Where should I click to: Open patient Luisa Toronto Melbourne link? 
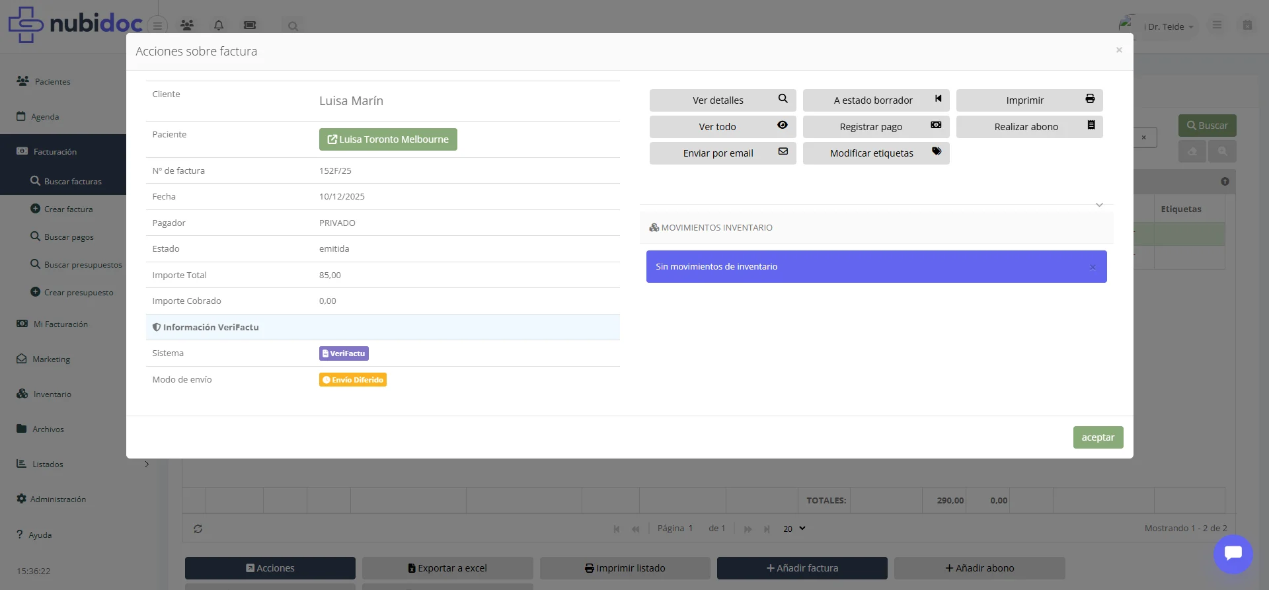(x=388, y=139)
